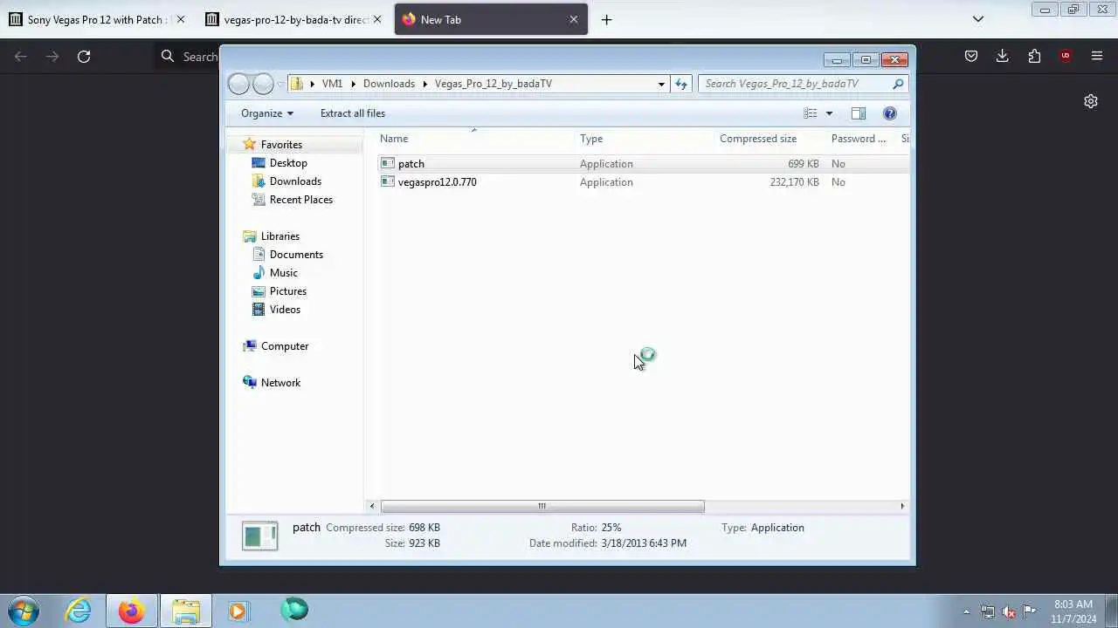Launch Internet Explorer from the taskbar
The image size is (1118, 628).
(x=79, y=611)
